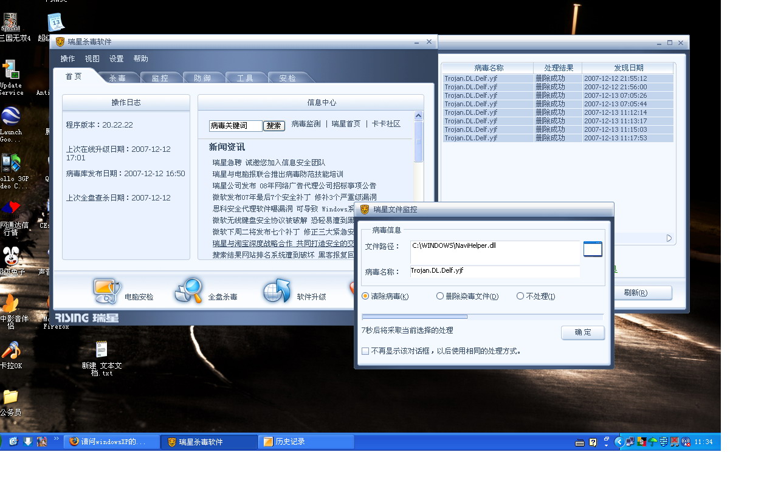Select the 首页 tab
Image resolution: width=778 pixels, height=486 pixels.
click(x=74, y=76)
